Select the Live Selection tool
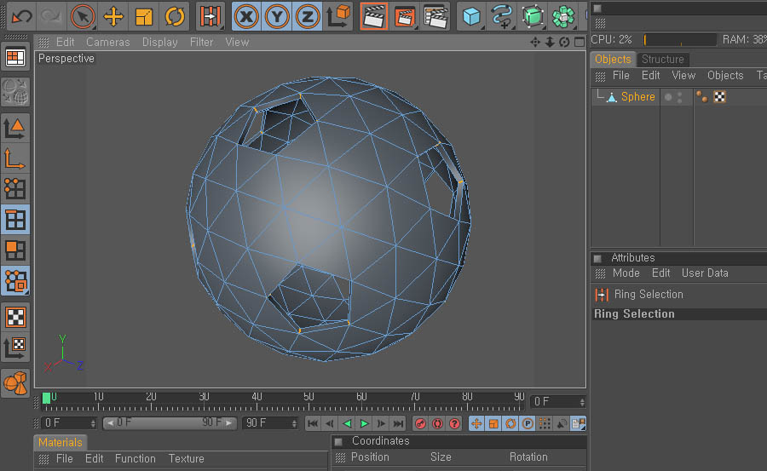The image size is (767, 471). [82, 17]
